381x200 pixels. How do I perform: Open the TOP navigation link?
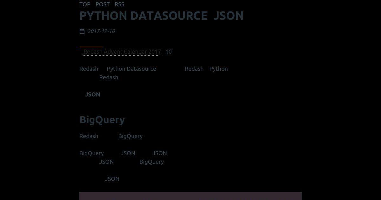85,4
